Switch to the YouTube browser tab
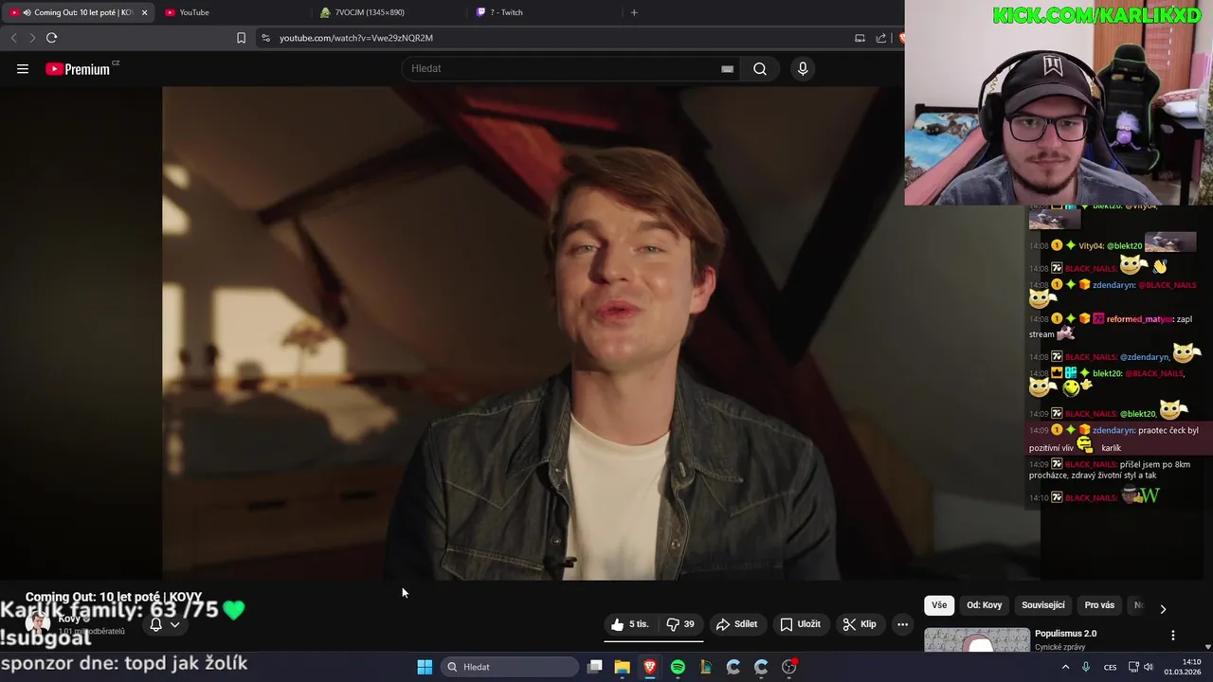 pyautogui.click(x=232, y=12)
